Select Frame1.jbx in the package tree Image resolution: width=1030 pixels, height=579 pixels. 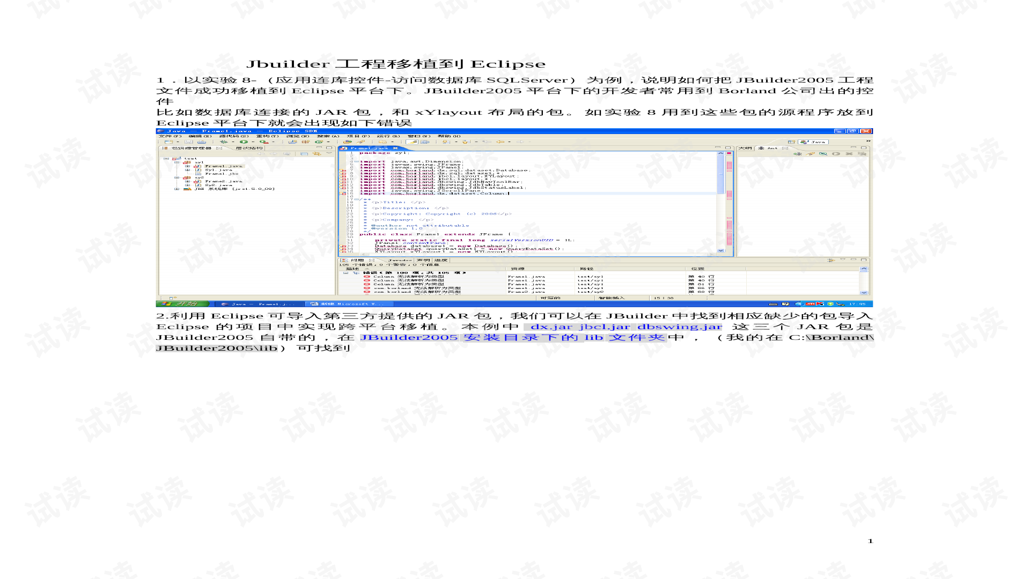pos(222,174)
